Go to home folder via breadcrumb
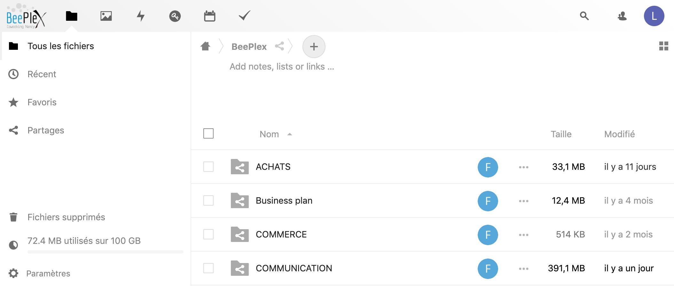This screenshot has height=286, width=674. coord(205,47)
